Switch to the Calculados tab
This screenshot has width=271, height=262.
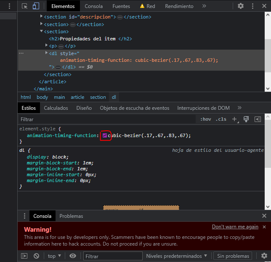point(56,108)
